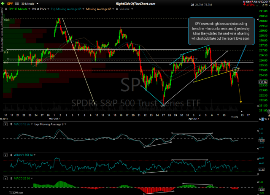Select the % percent scale toggle
The width and height of the screenshot is (270, 195).
pos(265,119)
